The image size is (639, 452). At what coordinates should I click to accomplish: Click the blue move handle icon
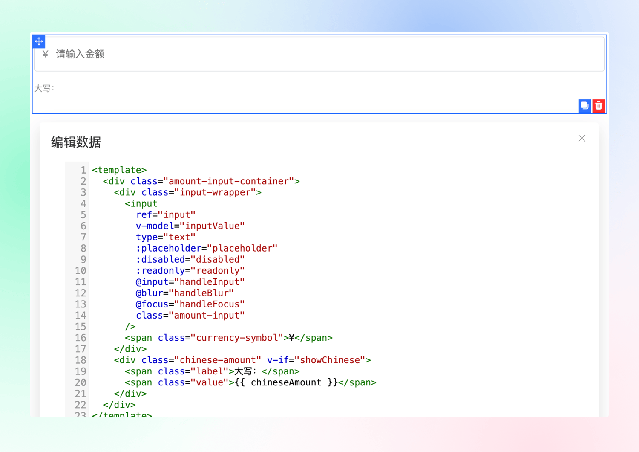pos(39,41)
